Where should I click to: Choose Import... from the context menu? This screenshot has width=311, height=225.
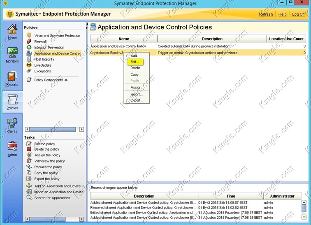pos(137,94)
